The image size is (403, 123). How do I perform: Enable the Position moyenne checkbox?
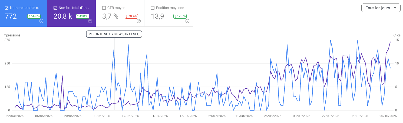click(153, 8)
